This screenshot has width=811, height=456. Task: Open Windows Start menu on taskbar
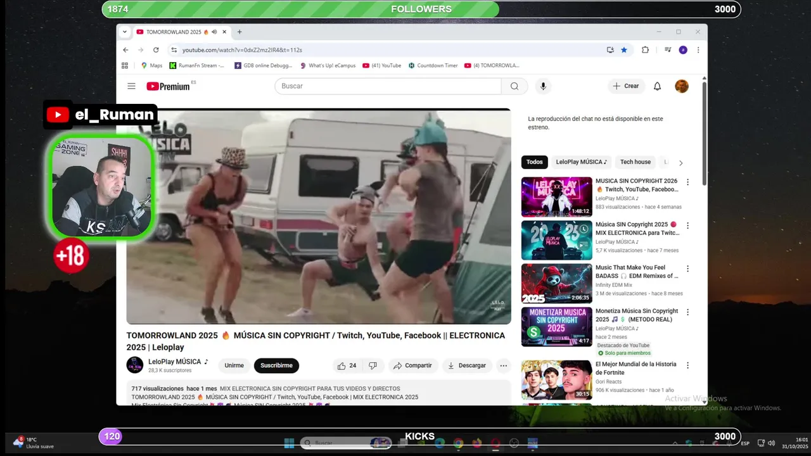pyautogui.click(x=290, y=443)
